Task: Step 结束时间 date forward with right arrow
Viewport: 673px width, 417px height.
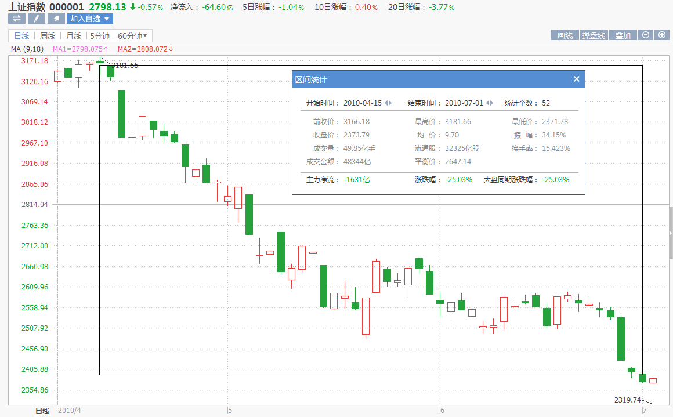Action: pyautogui.click(x=492, y=103)
